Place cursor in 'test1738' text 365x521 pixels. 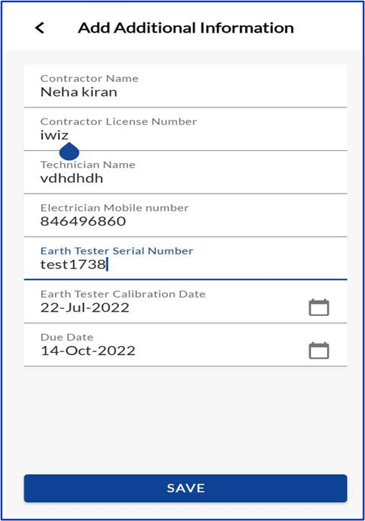[73, 265]
